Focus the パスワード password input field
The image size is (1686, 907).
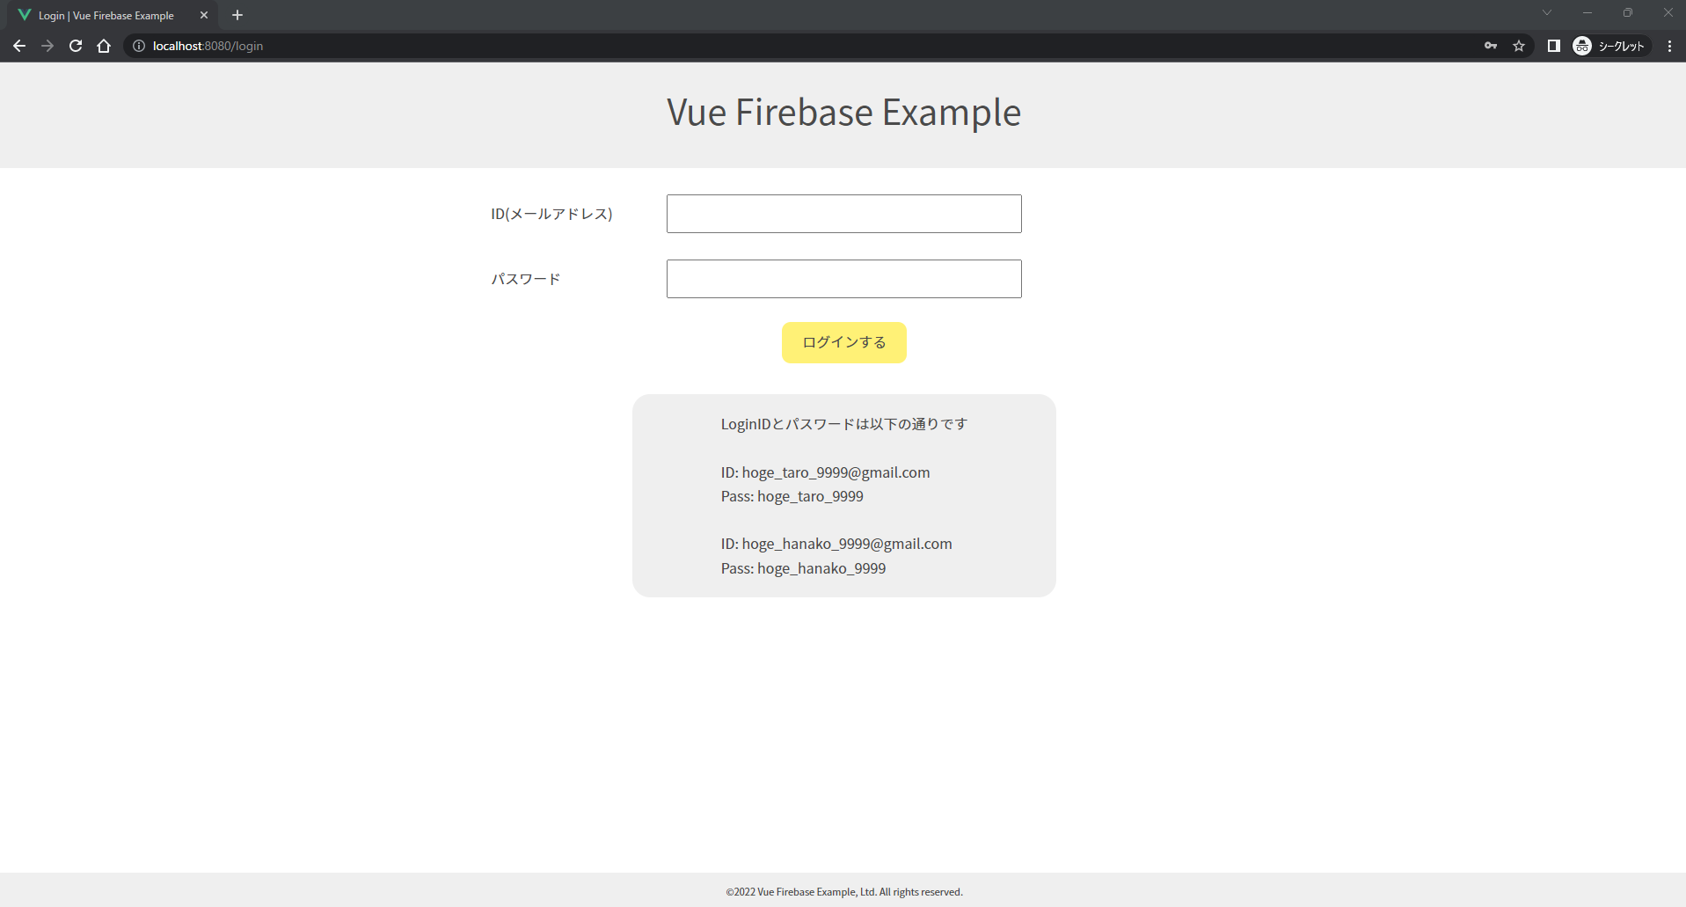point(843,279)
